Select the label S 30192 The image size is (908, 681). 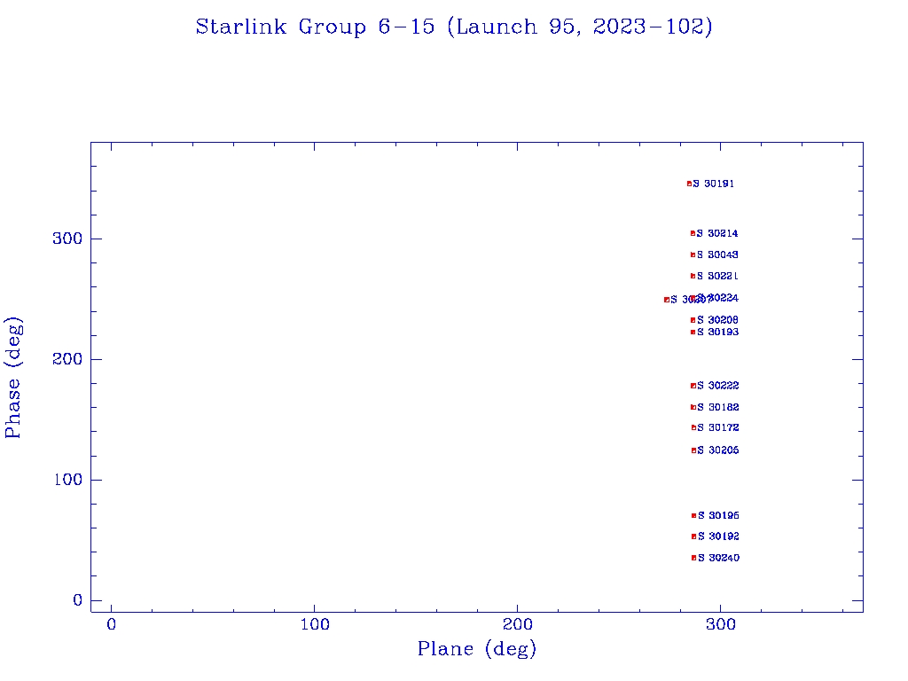click(718, 536)
